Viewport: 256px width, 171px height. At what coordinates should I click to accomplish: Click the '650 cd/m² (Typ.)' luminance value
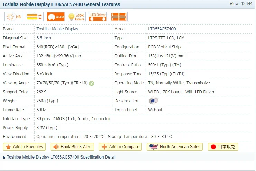coord(53,65)
